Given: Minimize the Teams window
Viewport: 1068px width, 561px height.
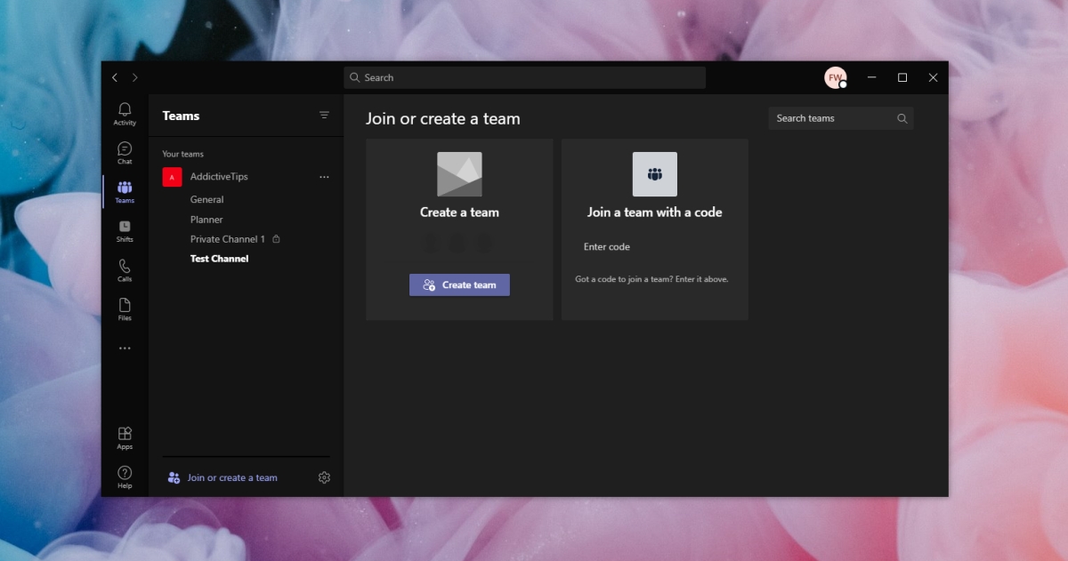Looking at the screenshot, I should point(872,77).
